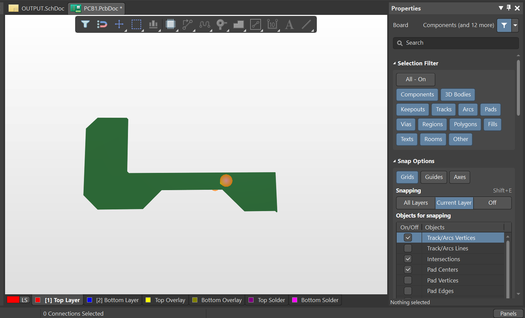Check Pad Edges snapping
This screenshot has height=318, width=525.
pos(408,291)
